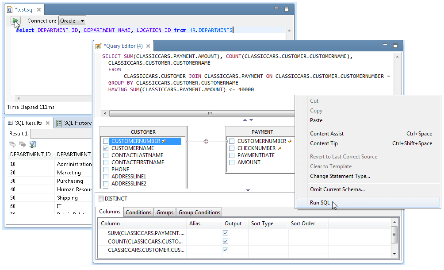Click the join connector icon between tables

pyautogui.click(x=206, y=141)
